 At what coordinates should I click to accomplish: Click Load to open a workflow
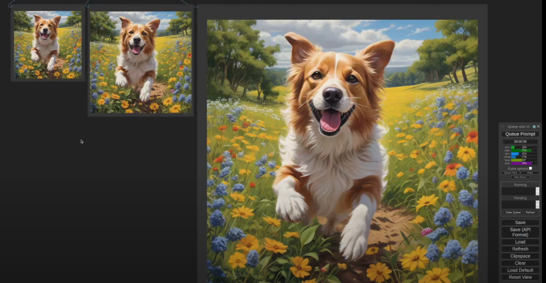[x=520, y=242]
